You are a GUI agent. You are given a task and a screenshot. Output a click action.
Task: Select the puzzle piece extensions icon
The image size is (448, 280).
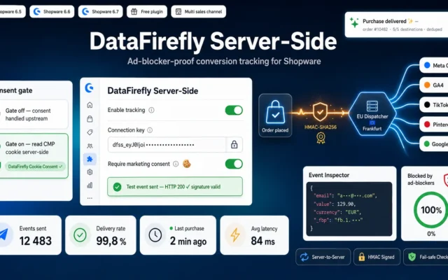tap(90, 159)
